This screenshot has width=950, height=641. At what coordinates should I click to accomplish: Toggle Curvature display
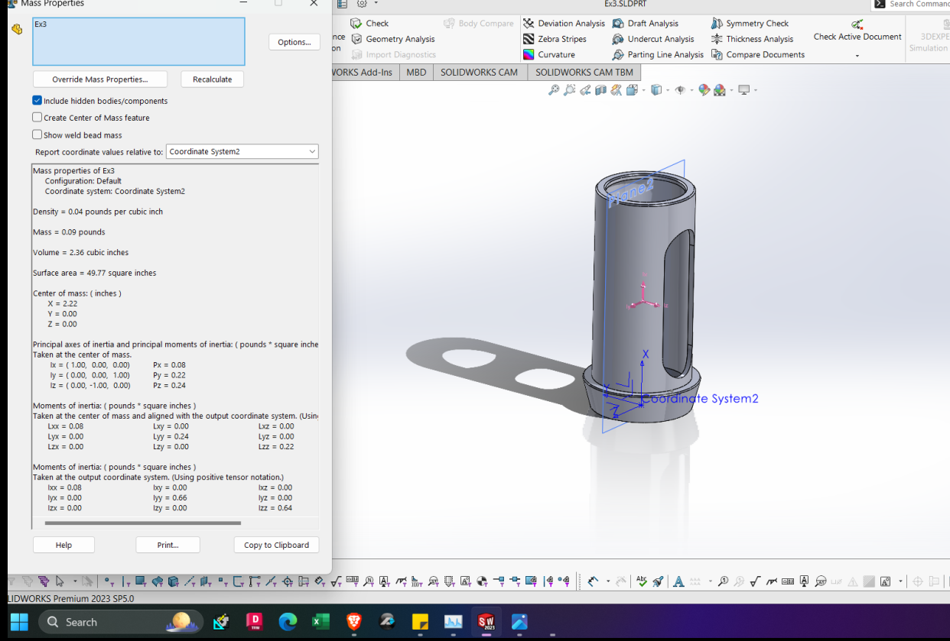pos(548,55)
